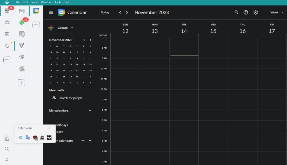Open the black owl extension icon
Viewport: 287px width, 165px height.
pos(49,138)
